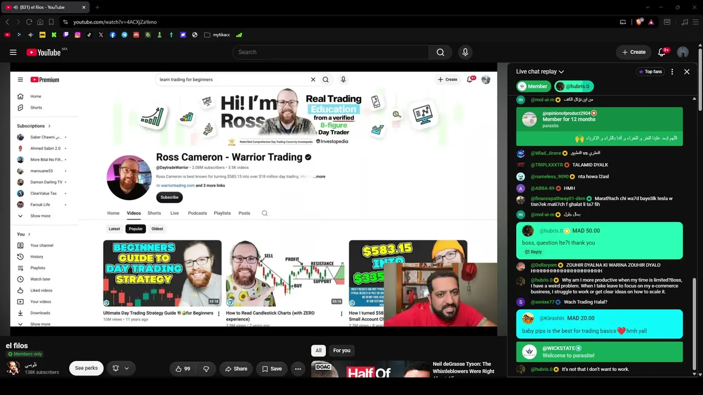Open the browser sidebar wallet icon
The height and width of the screenshot is (395, 703).
pyautogui.click(x=667, y=22)
